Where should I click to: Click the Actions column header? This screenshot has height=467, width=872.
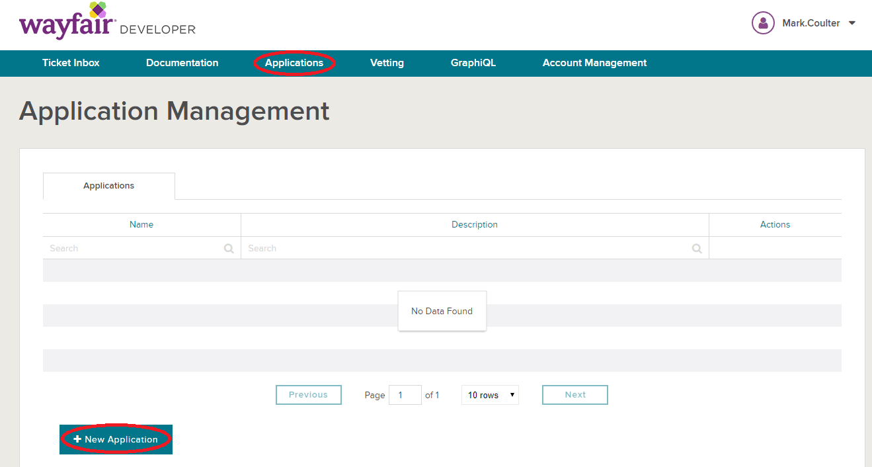[x=775, y=225]
